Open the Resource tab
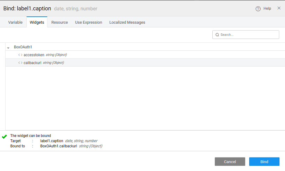Viewport: 285px width, 171px height. [x=59, y=22]
